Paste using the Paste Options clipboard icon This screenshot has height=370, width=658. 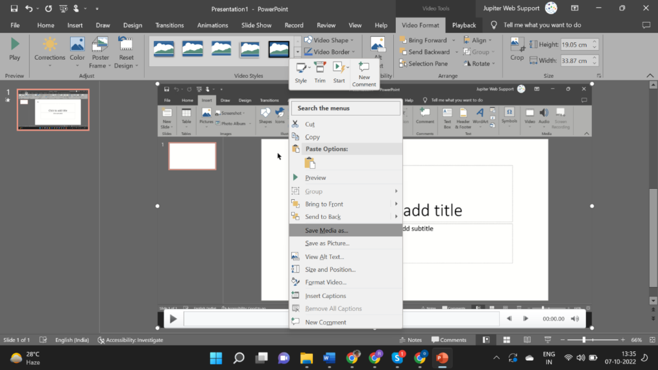click(310, 163)
